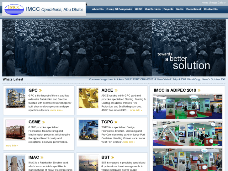Open the Image Gallery link

click(218, 3)
